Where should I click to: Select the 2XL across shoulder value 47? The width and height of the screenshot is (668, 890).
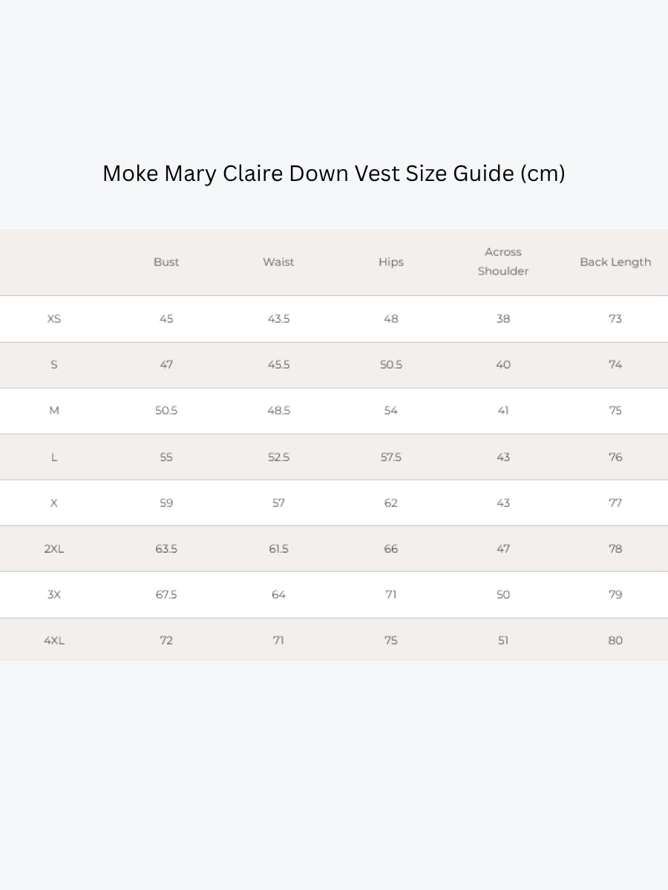click(x=503, y=549)
